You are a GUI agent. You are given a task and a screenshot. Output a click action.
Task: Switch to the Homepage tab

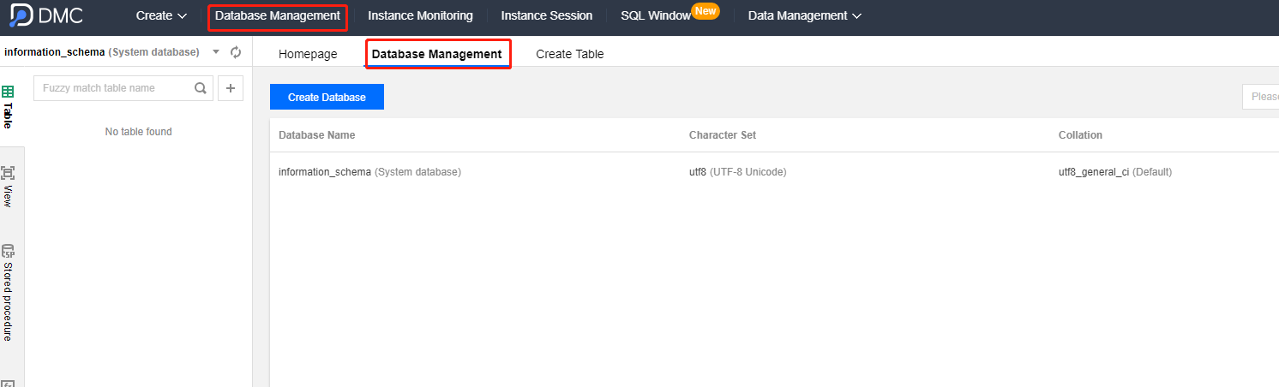(x=308, y=54)
